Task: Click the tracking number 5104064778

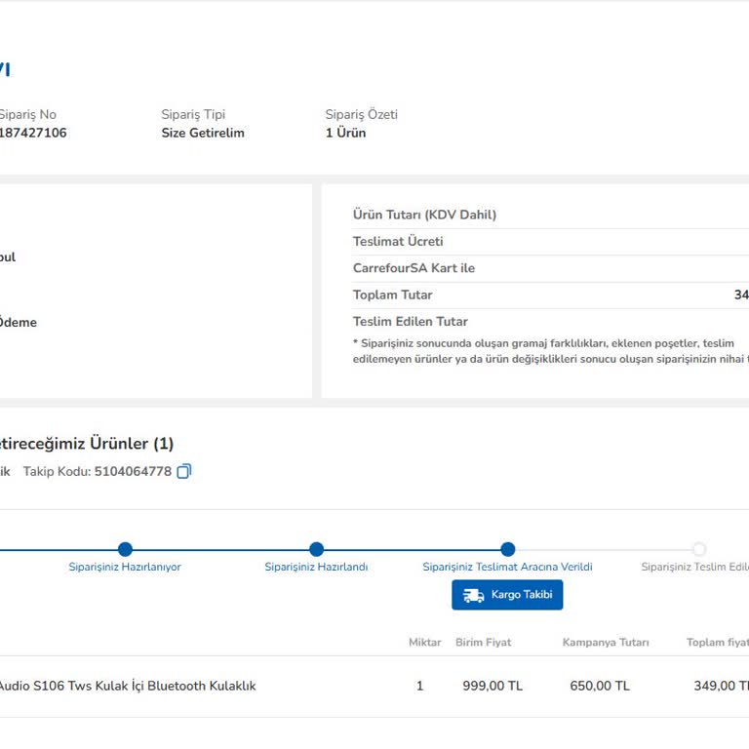Action: pos(133,471)
